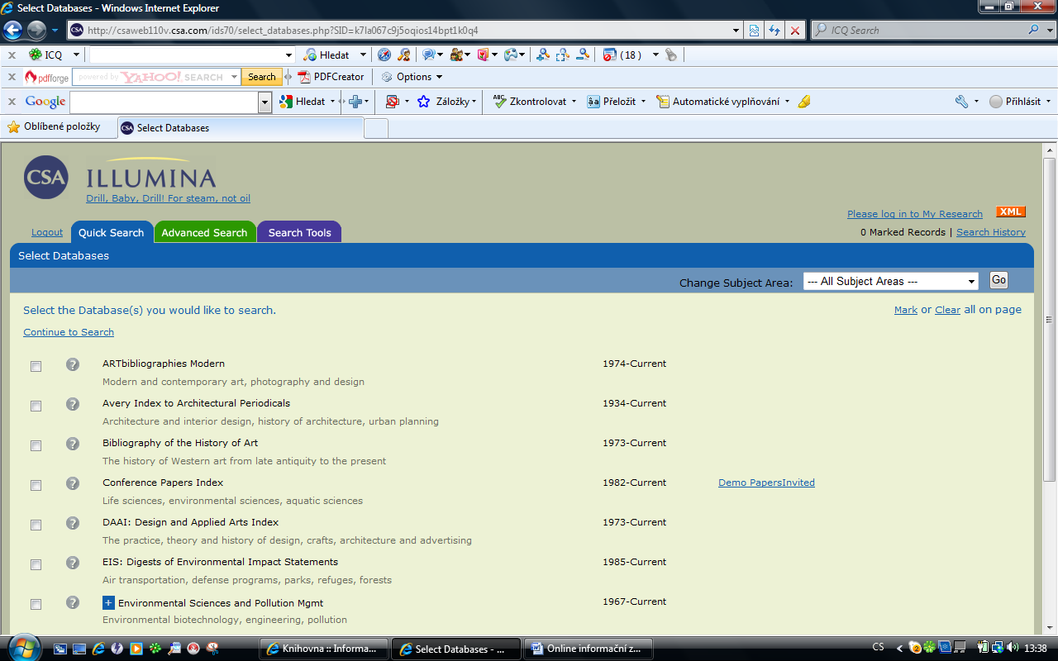Viewport: 1058px width, 661px height.
Task: Check the Conference Papers Index checkbox
Action: coord(36,485)
